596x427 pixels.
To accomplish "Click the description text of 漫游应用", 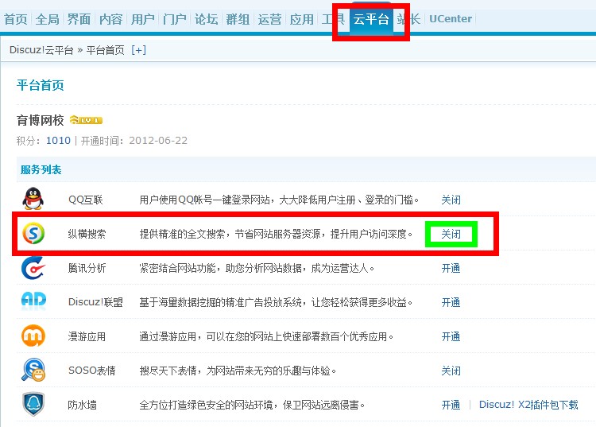I will pyautogui.click(x=266, y=336).
